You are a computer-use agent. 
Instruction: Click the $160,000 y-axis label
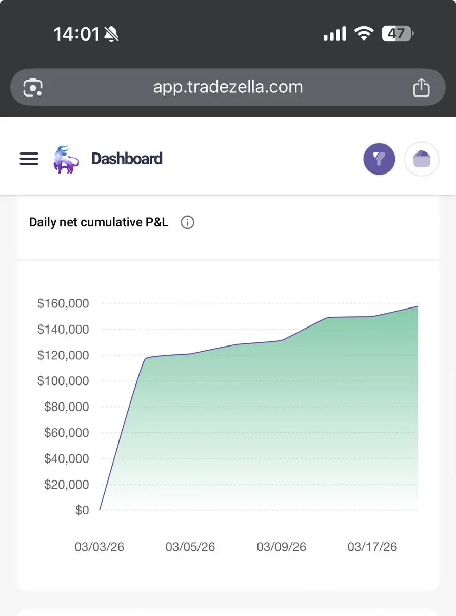click(x=63, y=303)
